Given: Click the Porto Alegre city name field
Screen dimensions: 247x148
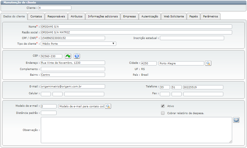Looking at the screenshot, I should tap(181, 63).
